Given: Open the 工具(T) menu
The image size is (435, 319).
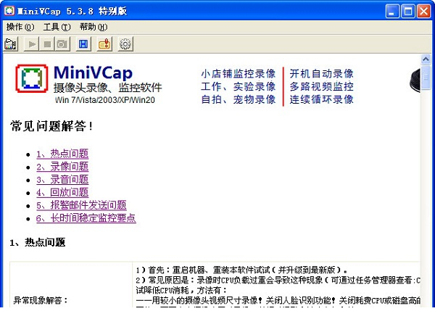Looking at the screenshot, I should point(57,27).
